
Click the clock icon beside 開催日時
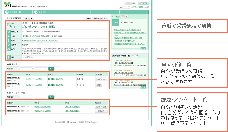[x=8, y=32]
